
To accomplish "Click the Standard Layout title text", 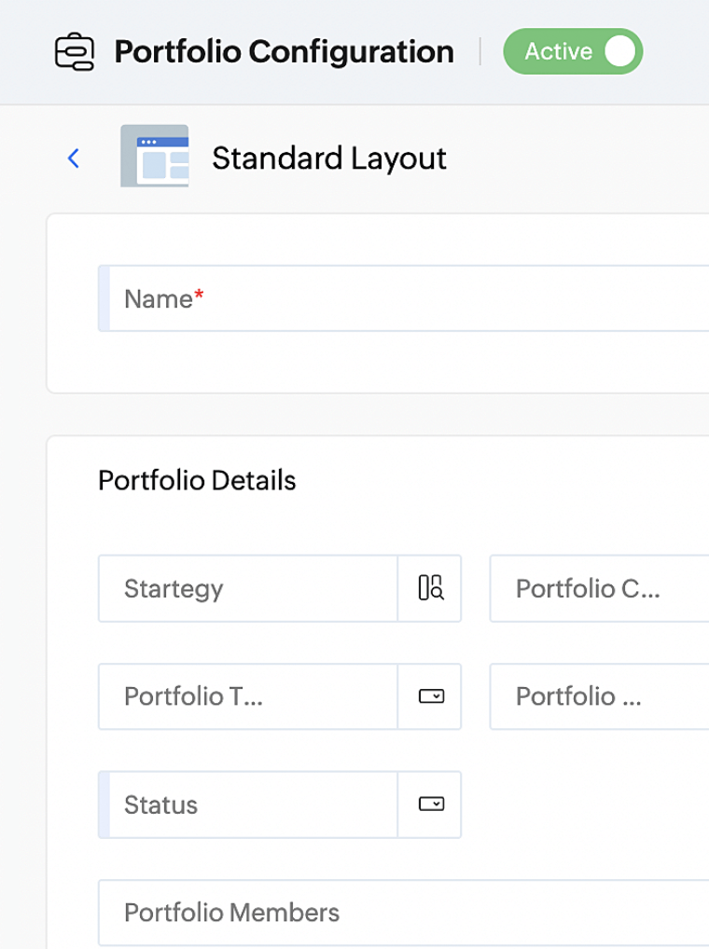I will point(328,158).
